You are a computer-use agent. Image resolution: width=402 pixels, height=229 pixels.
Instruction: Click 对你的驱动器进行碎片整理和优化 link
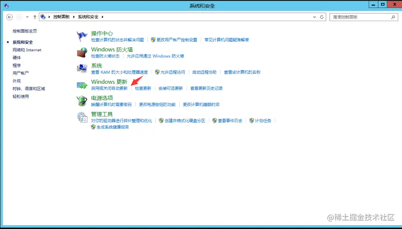(x=121, y=120)
